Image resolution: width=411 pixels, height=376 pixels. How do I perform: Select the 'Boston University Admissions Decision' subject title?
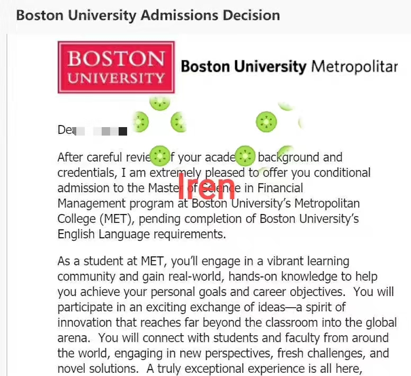coord(148,15)
